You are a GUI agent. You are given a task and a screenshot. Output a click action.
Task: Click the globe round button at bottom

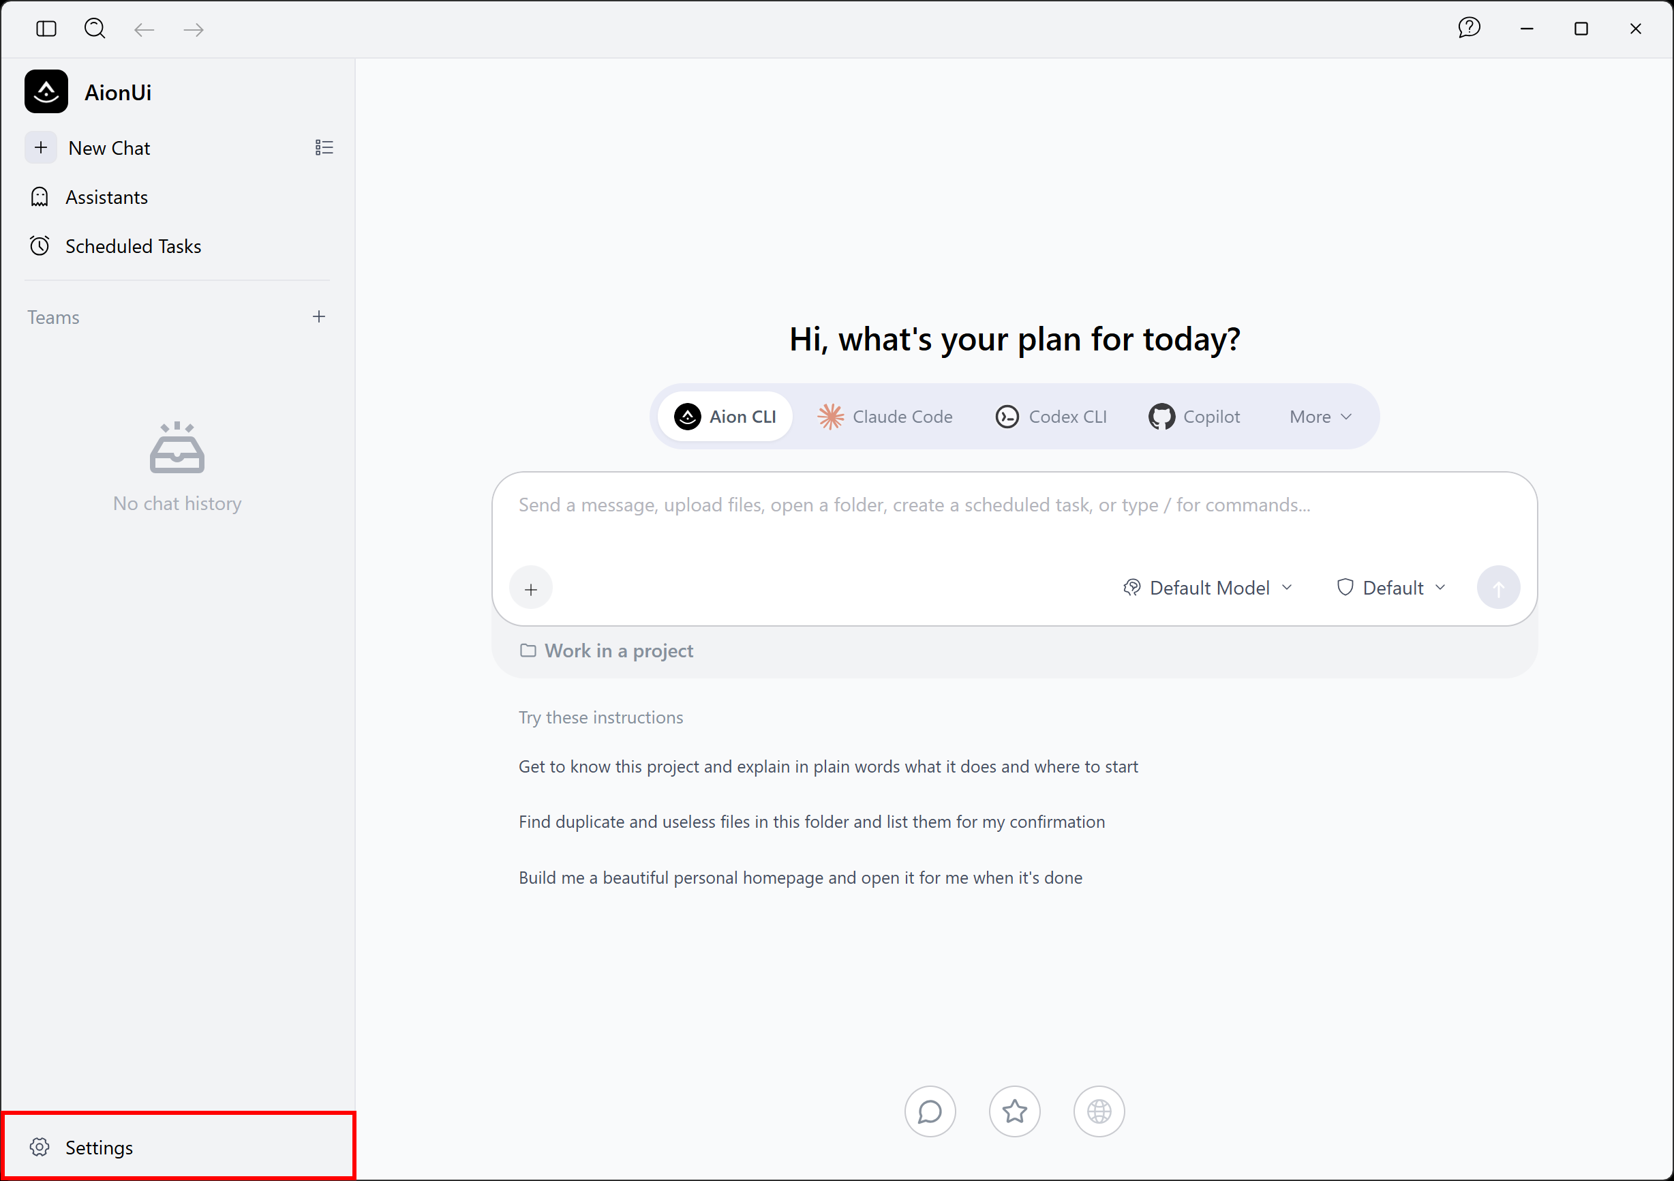[x=1099, y=1111]
